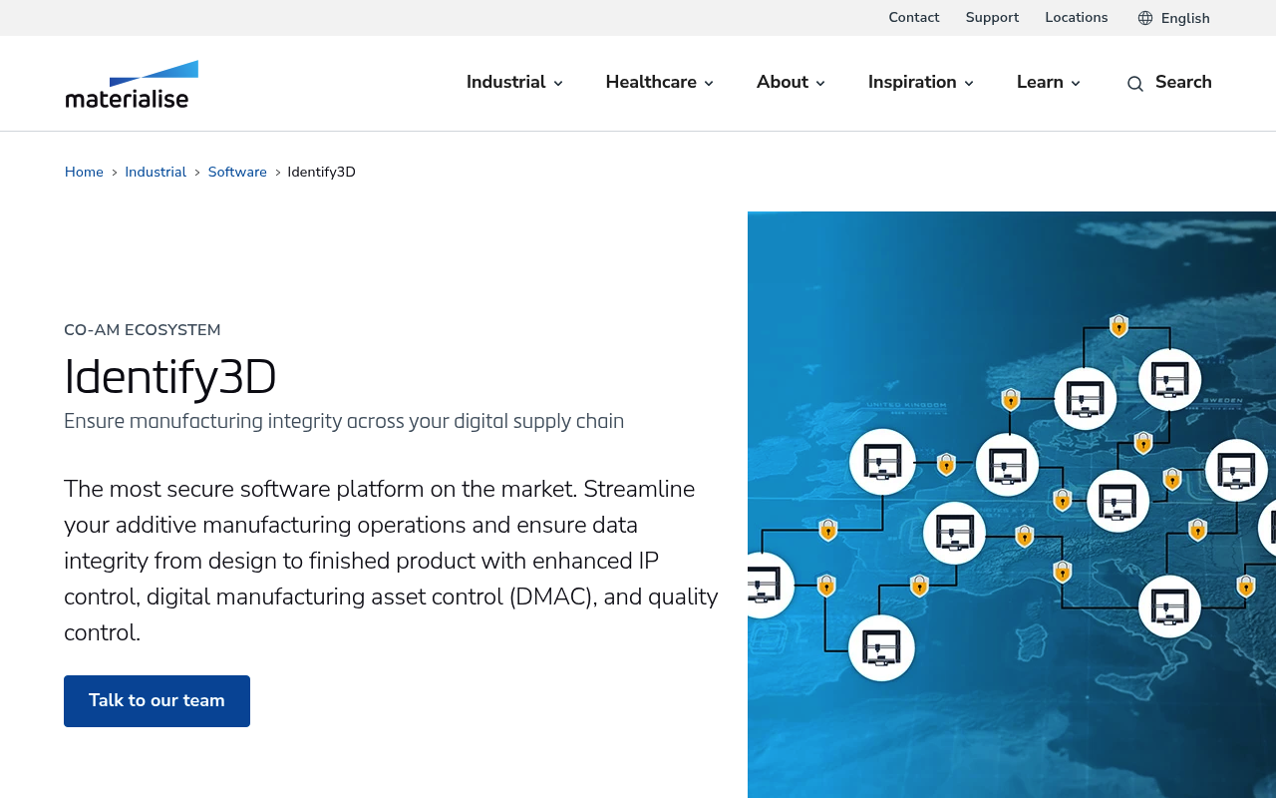Image resolution: width=1276 pixels, height=798 pixels.
Task: Click the Search label in header
Action: click(1183, 82)
